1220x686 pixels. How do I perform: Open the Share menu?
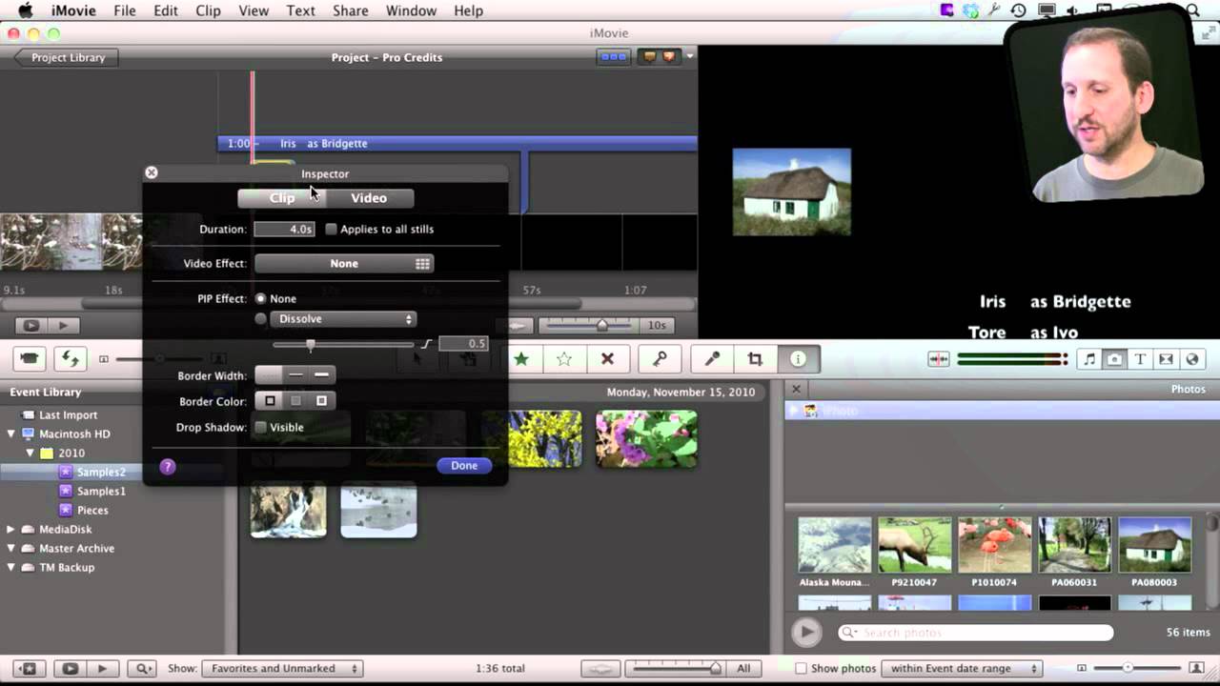point(351,10)
